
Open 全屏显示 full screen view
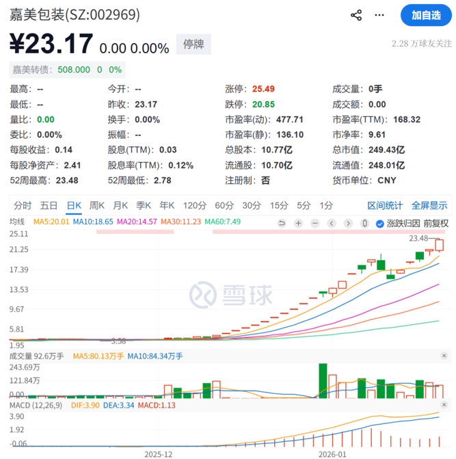[429, 205]
